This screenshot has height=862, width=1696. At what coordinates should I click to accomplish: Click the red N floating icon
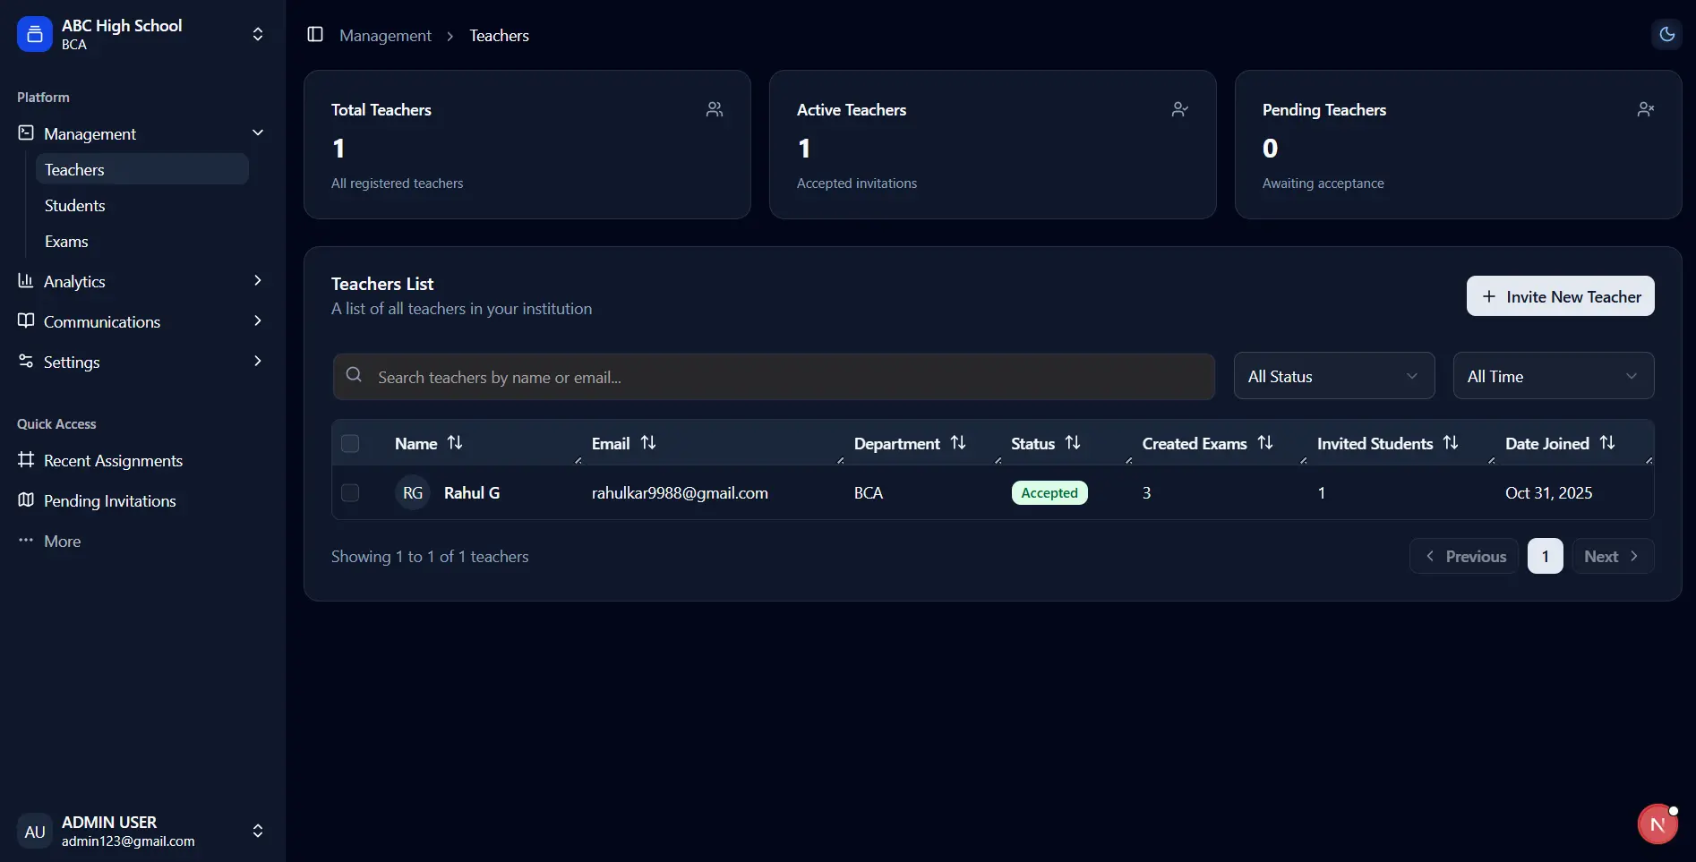pyautogui.click(x=1657, y=824)
